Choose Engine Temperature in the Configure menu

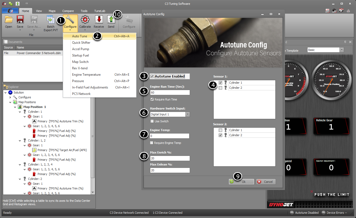pyautogui.click(x=100, y=75)
